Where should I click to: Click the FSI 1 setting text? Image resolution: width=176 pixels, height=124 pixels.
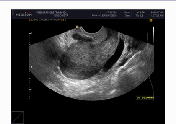pyautogui.click(x=63, y=20)
